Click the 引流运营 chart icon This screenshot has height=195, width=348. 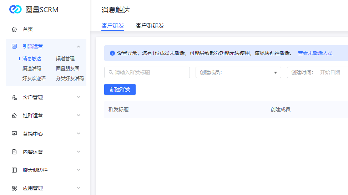coord(14,46)
